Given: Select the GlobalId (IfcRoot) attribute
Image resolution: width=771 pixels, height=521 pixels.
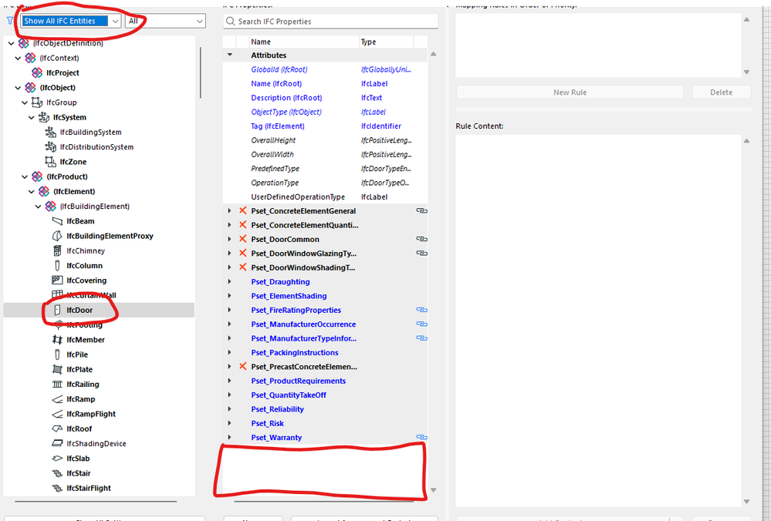Looking at the screenshot, I should (279, 69).
